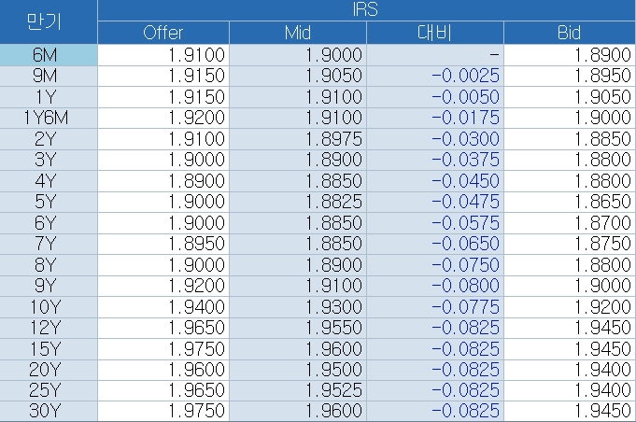The width and height of the screenshot is (636, 422).
Task: Click the Offer column header
Action: (x=163, y=33)
